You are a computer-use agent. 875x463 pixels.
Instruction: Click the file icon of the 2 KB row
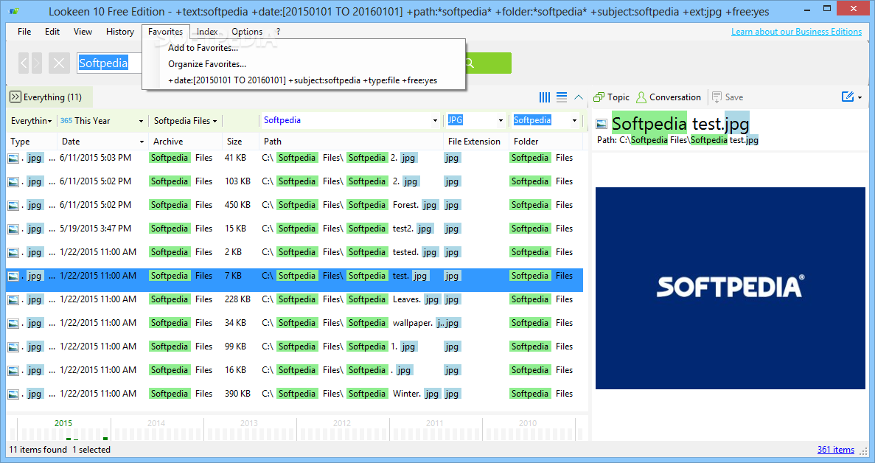tap(13, 253)
